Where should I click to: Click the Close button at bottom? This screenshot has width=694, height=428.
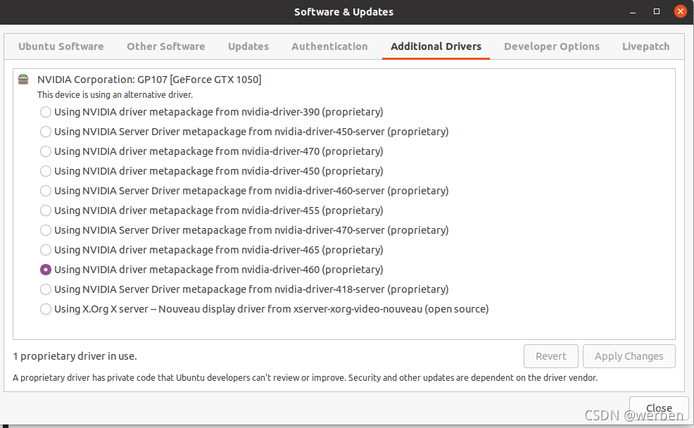[659, 408]
